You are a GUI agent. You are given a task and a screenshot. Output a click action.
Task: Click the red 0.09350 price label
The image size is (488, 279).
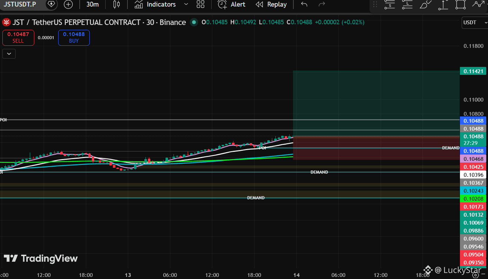point(473,263)
